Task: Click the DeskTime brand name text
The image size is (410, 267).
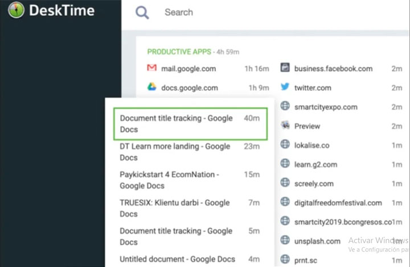Action: [61, 10]
